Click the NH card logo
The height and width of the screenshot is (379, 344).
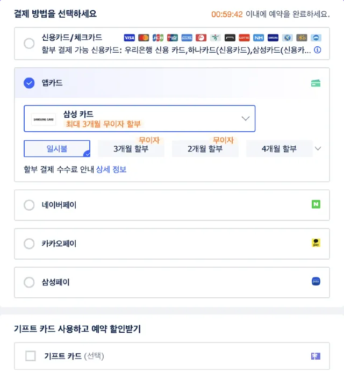click(259, 38)
